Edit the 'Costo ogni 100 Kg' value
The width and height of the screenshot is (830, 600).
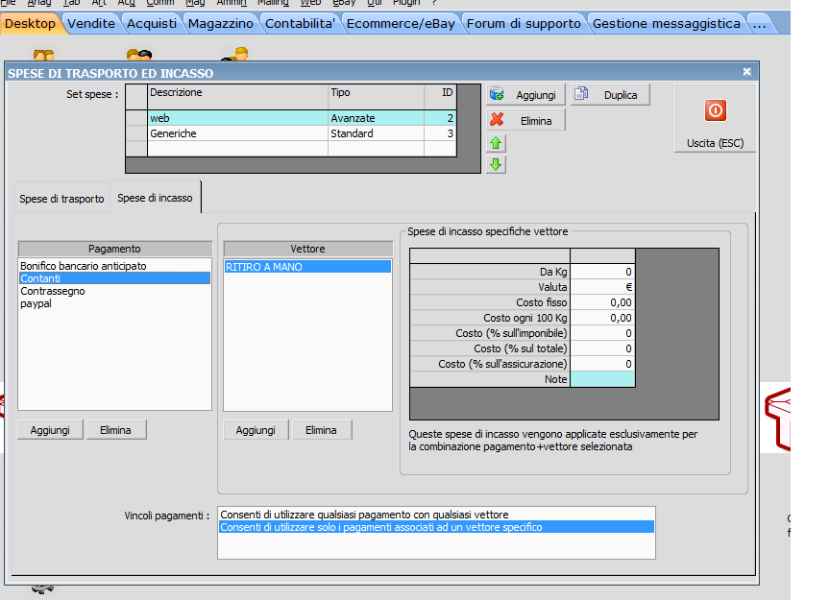pyautogui.click(x=602, y=318)
